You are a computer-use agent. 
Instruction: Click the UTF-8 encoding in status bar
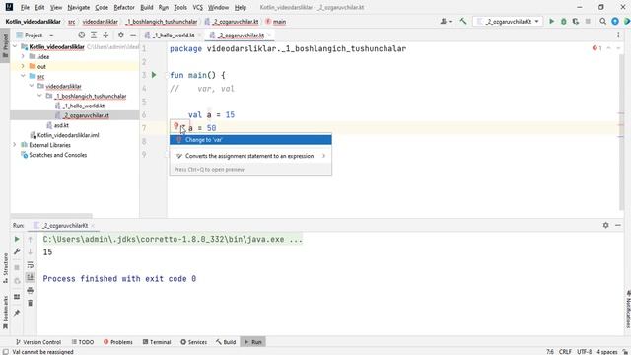[x=584, y=351]
